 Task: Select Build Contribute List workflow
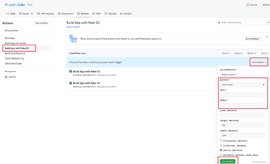click(x=15, y=53)
